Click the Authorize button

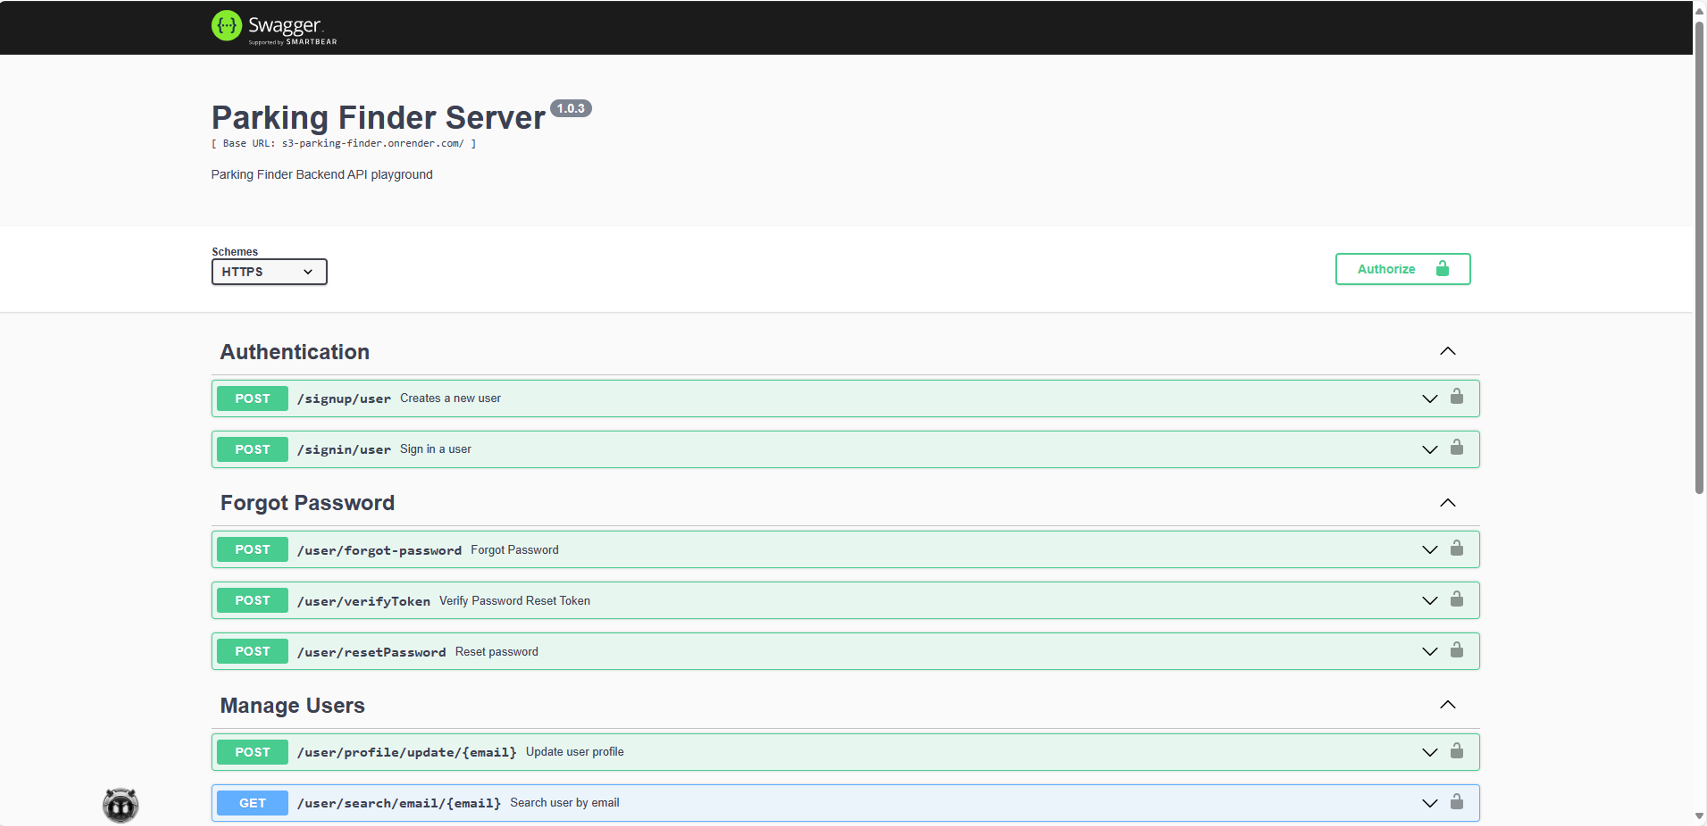point(1403,269)
